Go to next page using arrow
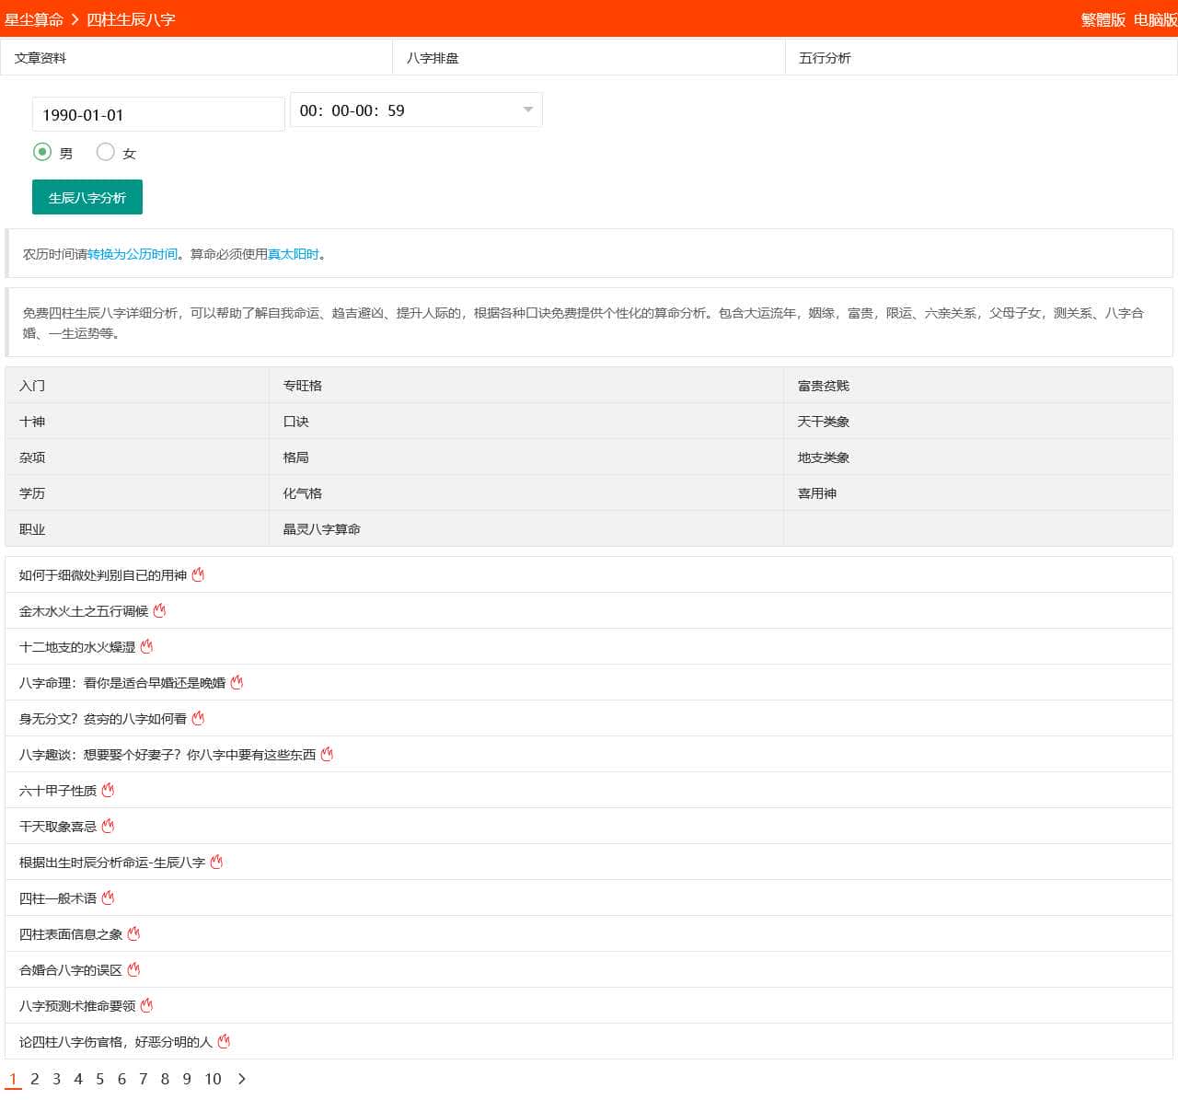 click(x=242, y=1079)
